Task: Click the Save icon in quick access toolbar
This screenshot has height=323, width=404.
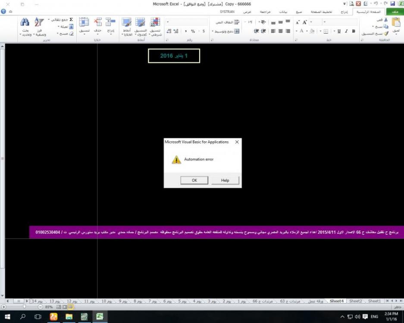Action: 393,3
